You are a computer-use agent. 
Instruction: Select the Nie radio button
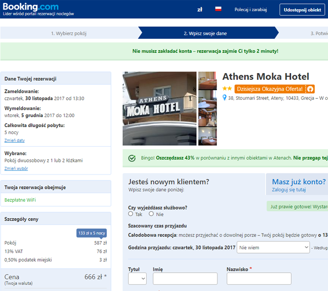[151, 214]
